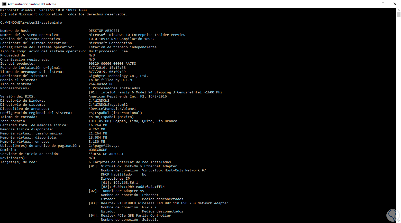Click 'es;Español (internacional)'
The height and width of the screenshot is (223, 401).
(115, 113)
